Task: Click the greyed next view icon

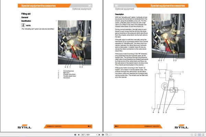Action: tap(111, 135)
